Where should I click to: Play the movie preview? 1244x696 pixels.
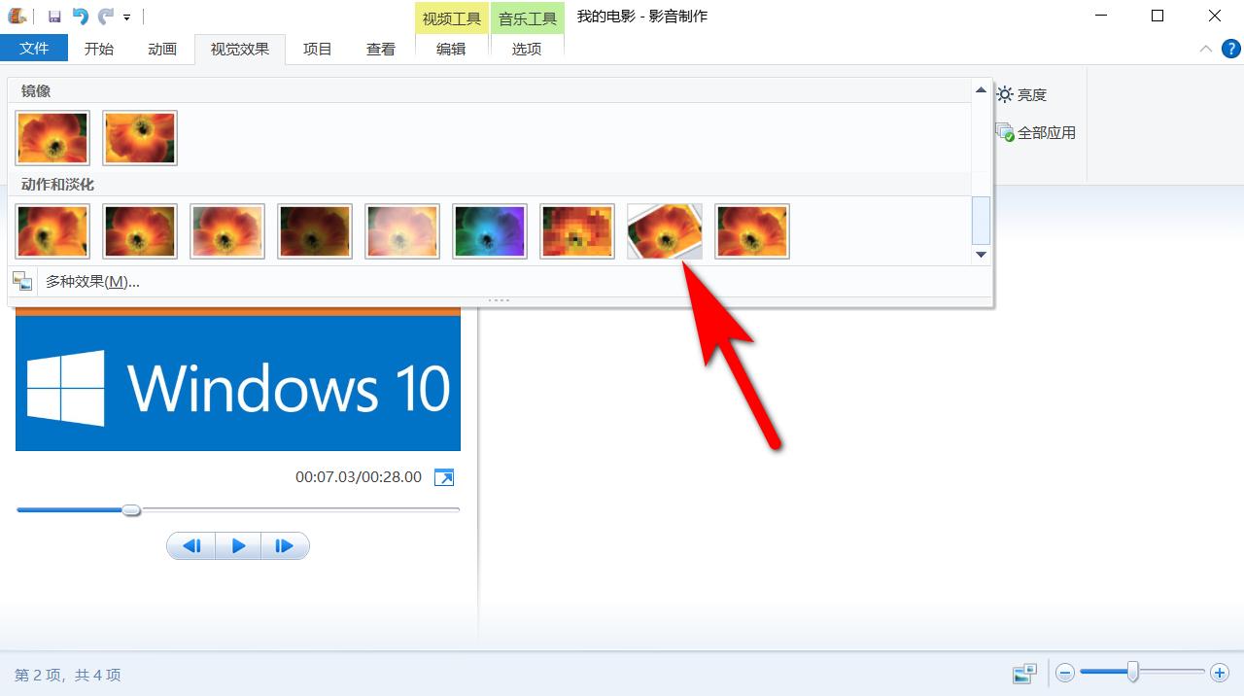point(238,545)
